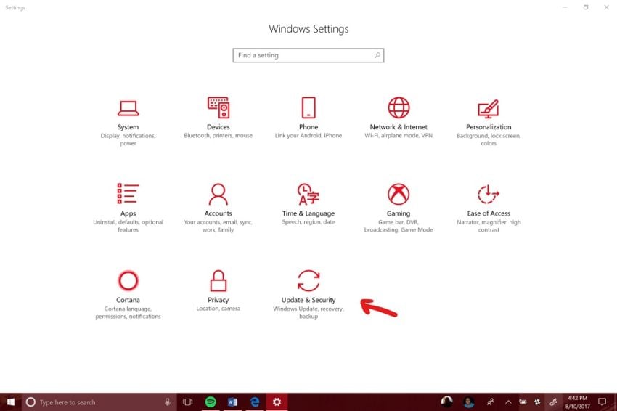Open the Devices settings category
Viewport: 617px width, 411px height.
tap(218, 118)
